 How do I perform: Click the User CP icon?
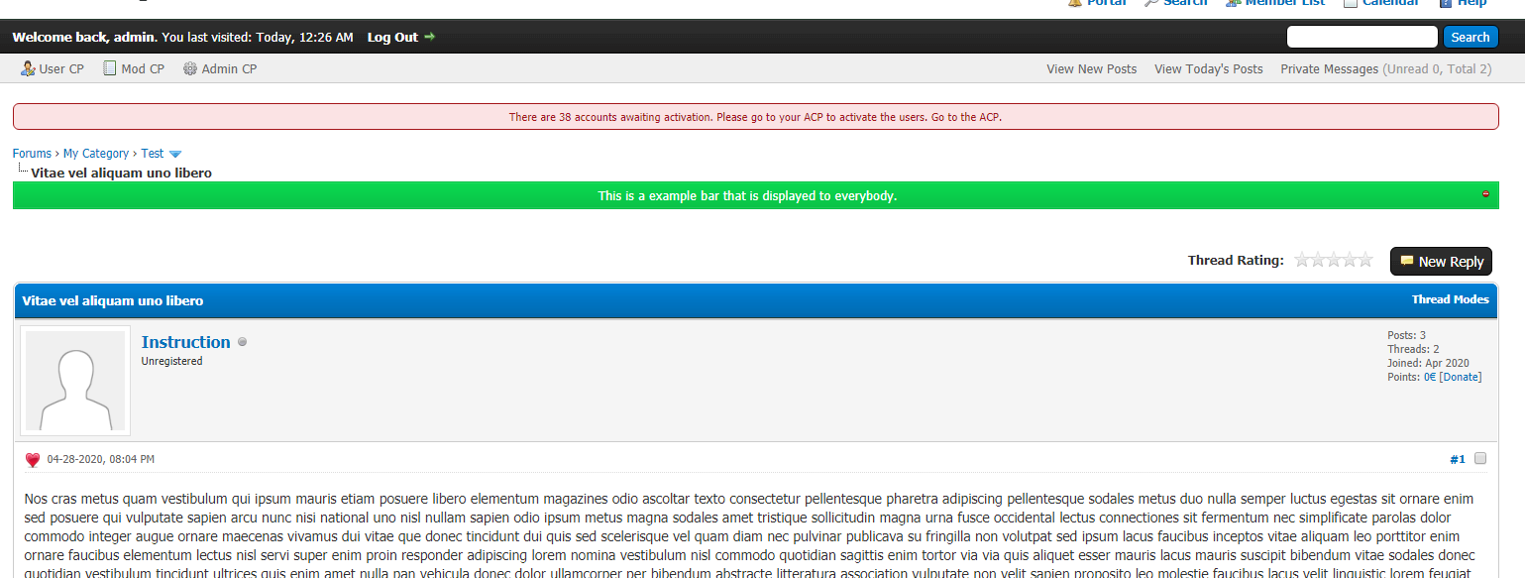pos(28,68)
